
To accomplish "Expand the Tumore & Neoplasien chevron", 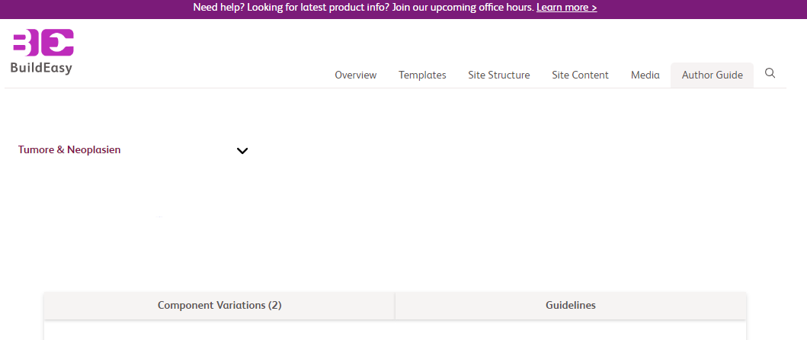I will coord(242,150).
